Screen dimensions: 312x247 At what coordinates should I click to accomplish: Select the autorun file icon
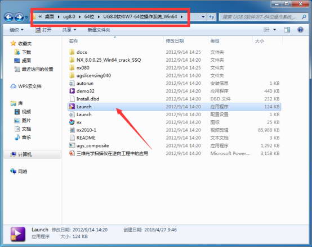point(72,83)
